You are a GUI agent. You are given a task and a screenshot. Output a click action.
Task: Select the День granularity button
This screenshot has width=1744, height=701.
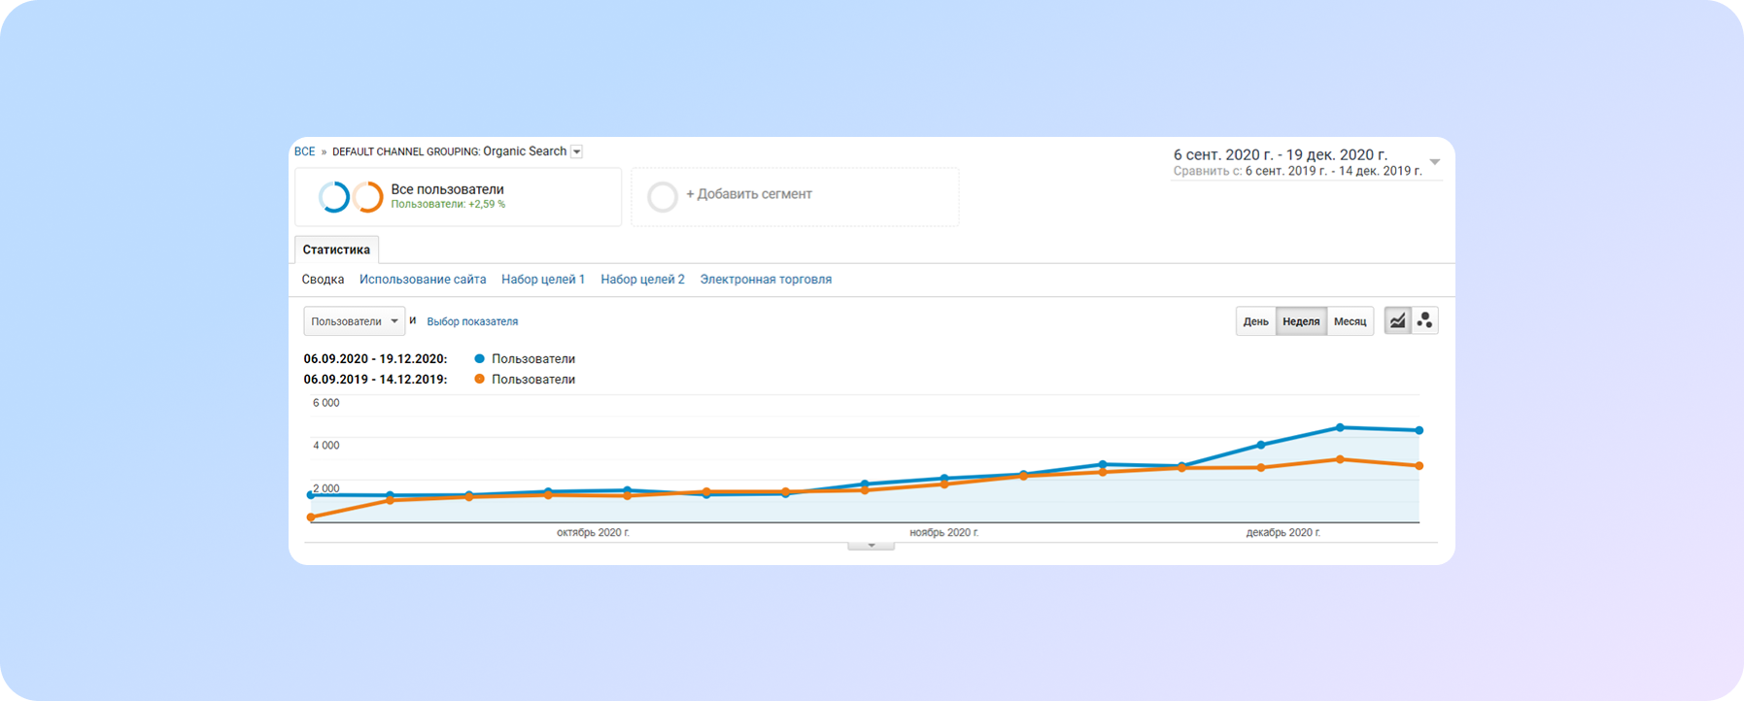coord(1255,321)
